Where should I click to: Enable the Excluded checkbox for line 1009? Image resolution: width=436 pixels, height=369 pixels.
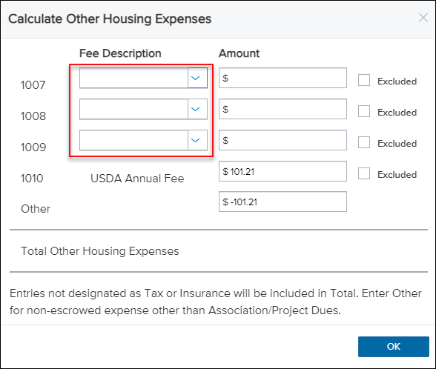pyautogui.click(x=364, y=142)
